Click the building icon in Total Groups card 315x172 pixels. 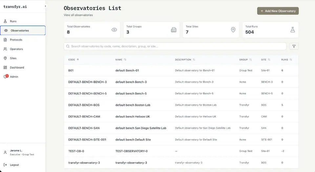[174, 30]
